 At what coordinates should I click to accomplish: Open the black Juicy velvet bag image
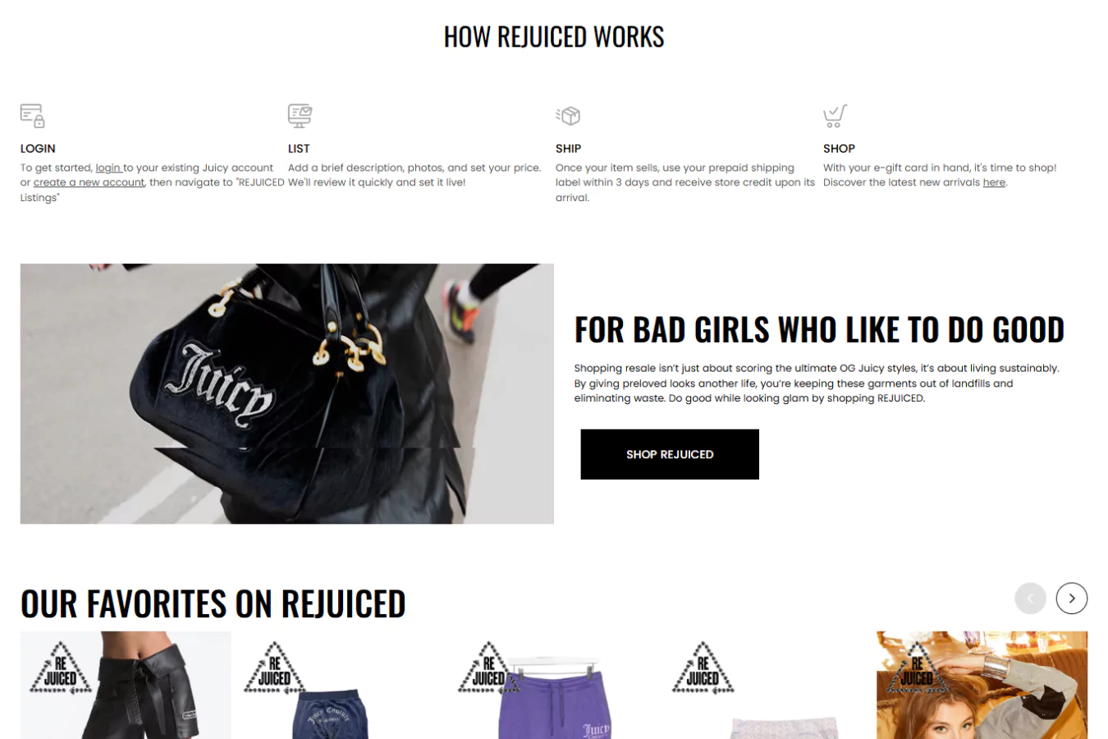(287, 393)
